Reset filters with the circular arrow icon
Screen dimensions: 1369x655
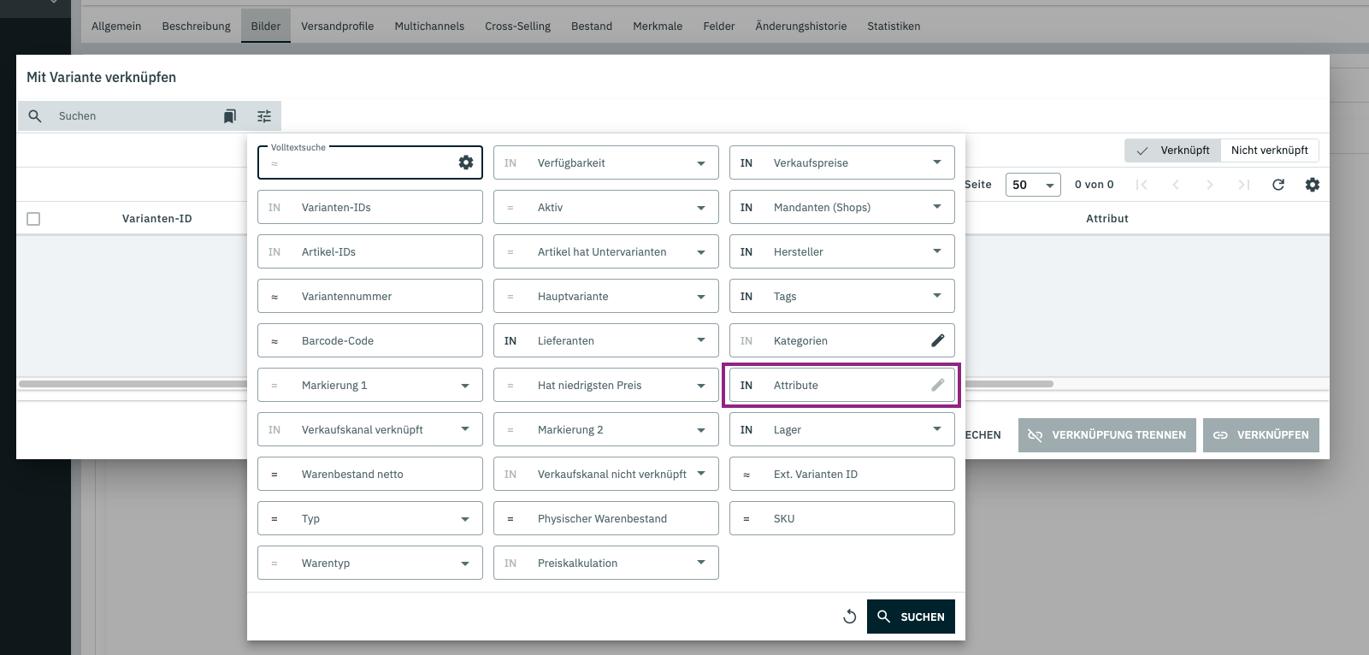tap(849, 617)
